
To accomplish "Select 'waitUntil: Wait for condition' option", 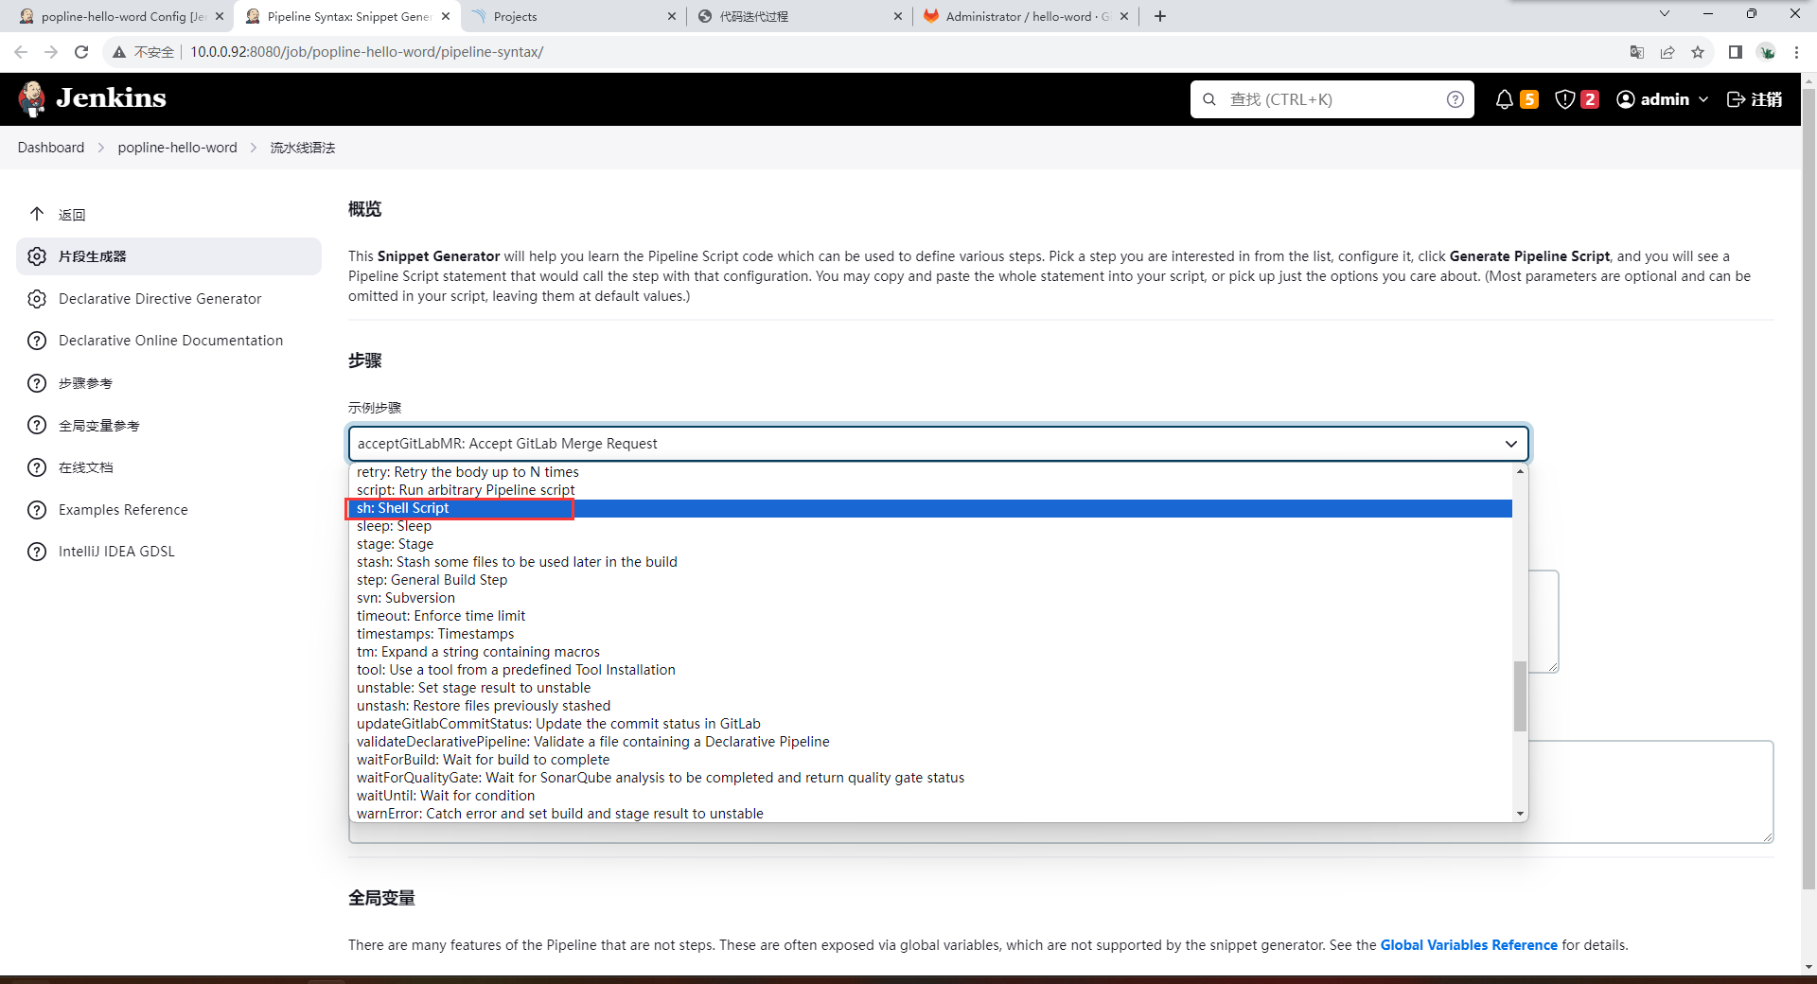I will [x=930, y=796].
